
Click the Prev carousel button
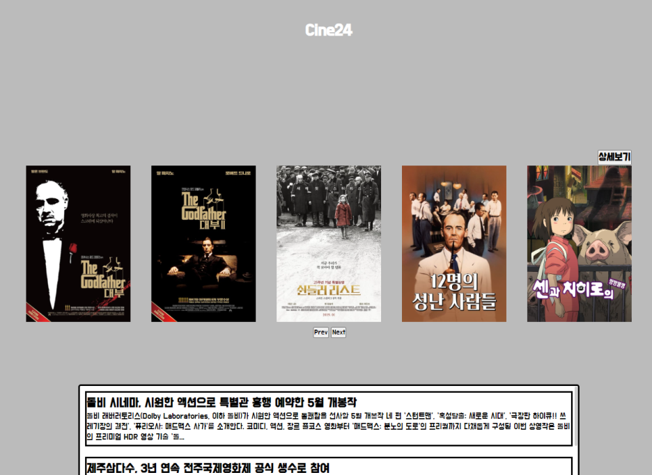[320, 332]
